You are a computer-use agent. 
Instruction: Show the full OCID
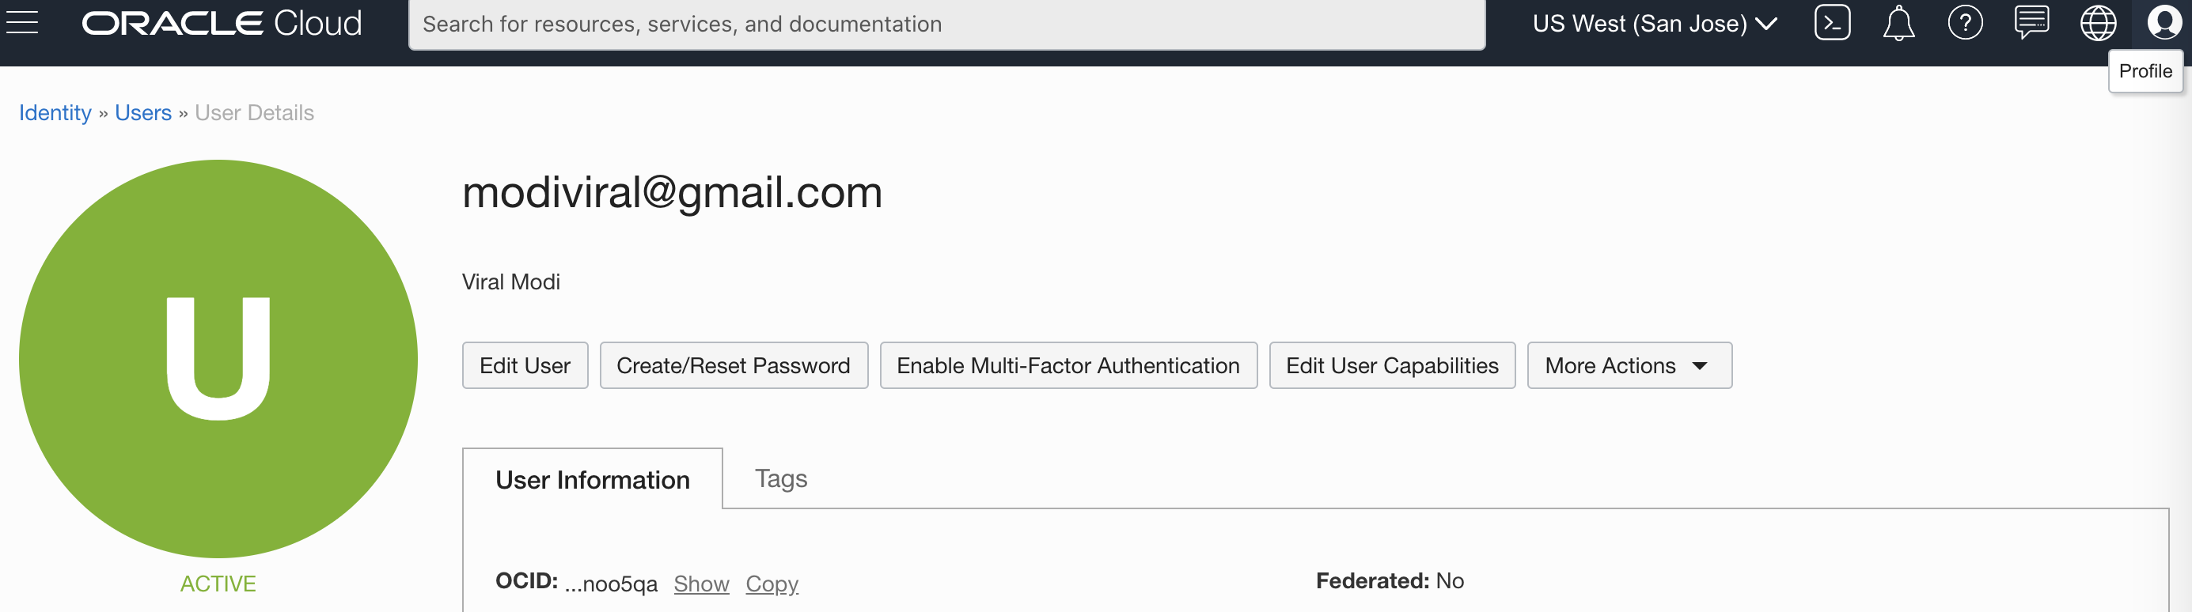point(701,584)
